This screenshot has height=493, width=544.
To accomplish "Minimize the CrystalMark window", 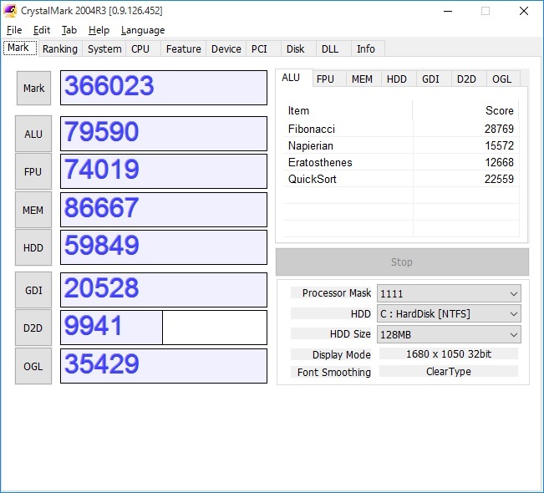I will click(448, 11).
